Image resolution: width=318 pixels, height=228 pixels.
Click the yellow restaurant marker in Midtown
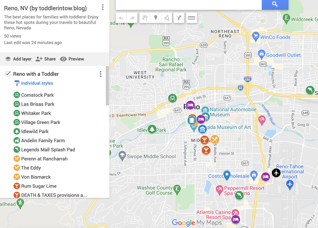coord(215,140)
